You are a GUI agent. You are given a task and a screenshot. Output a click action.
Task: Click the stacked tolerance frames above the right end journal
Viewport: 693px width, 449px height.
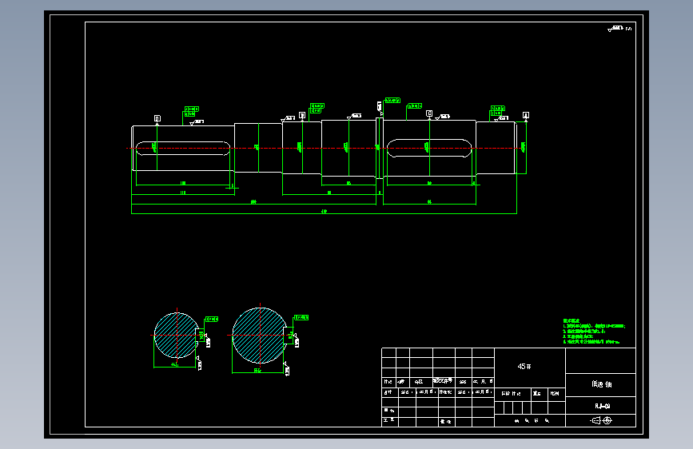tap(498, 110)
